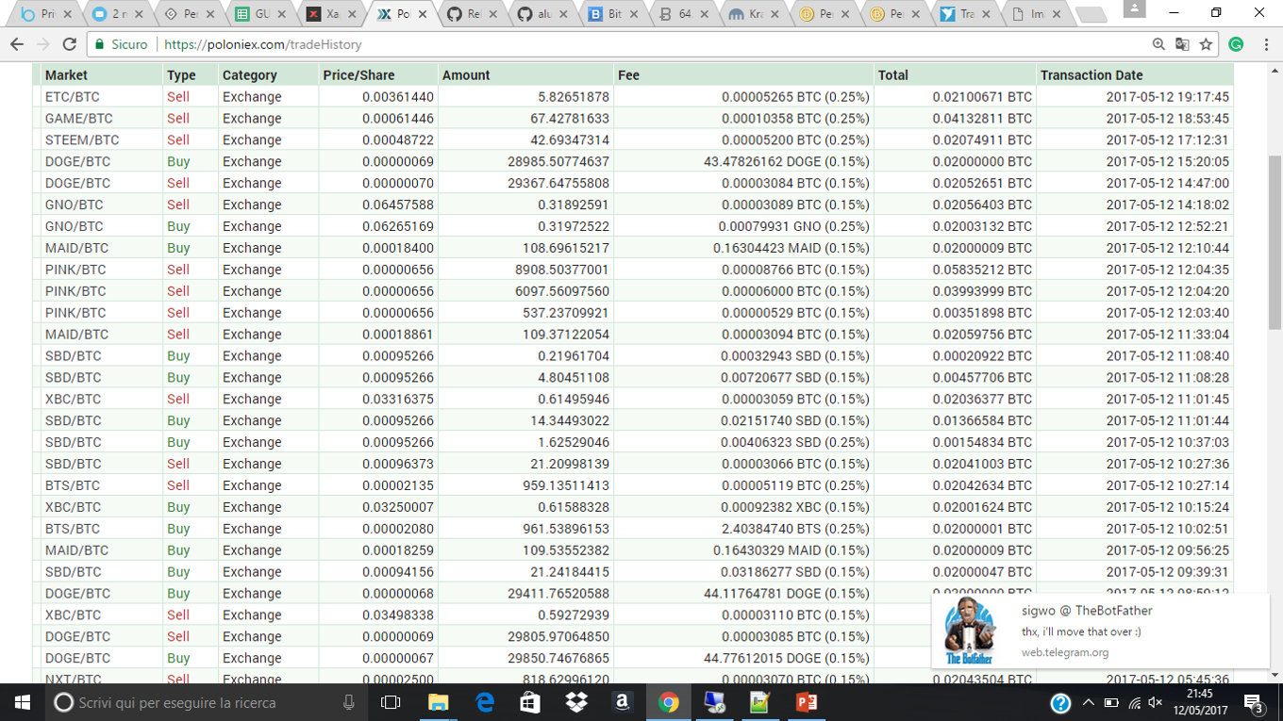Click the Total column header

pos(955,75)
